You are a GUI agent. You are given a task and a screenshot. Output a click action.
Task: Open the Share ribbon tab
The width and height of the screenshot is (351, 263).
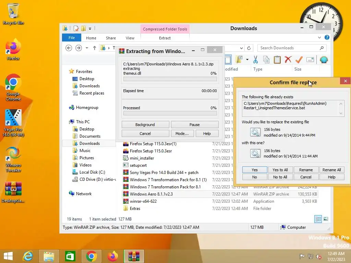click(111, 38)
